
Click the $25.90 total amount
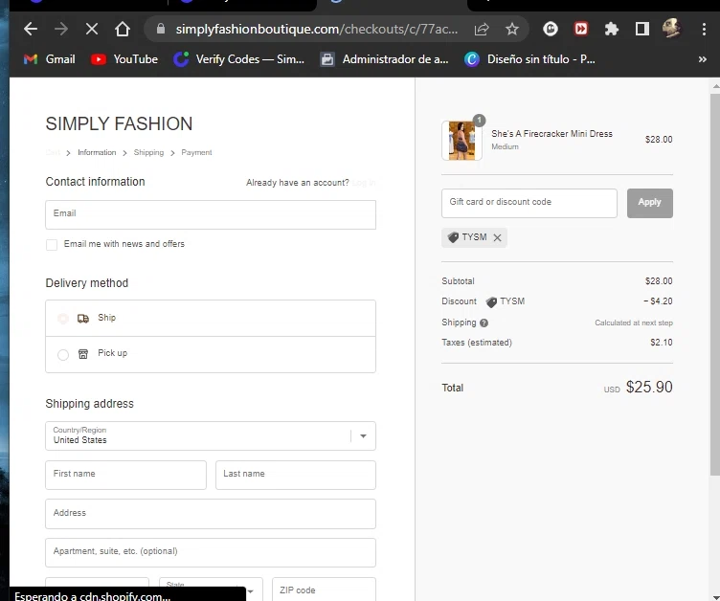(x=649, y=387)
